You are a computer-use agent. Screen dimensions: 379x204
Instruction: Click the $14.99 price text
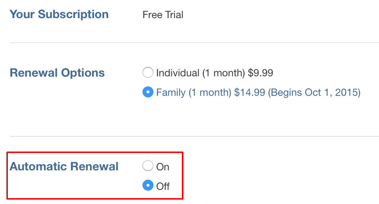pyautogui.click(x=249, y=93)
